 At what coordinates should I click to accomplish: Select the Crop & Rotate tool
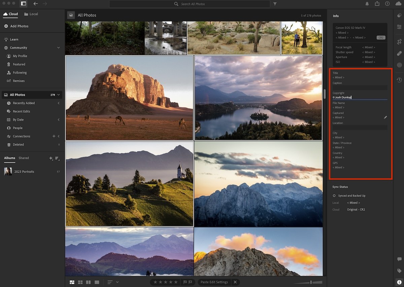click(x=399, y=42)
